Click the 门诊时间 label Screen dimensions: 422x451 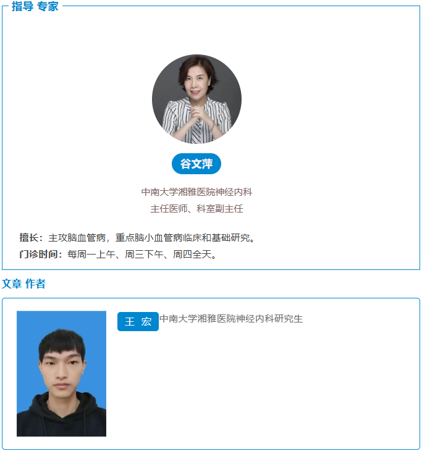pyautogui.click(x=38, y=255)
